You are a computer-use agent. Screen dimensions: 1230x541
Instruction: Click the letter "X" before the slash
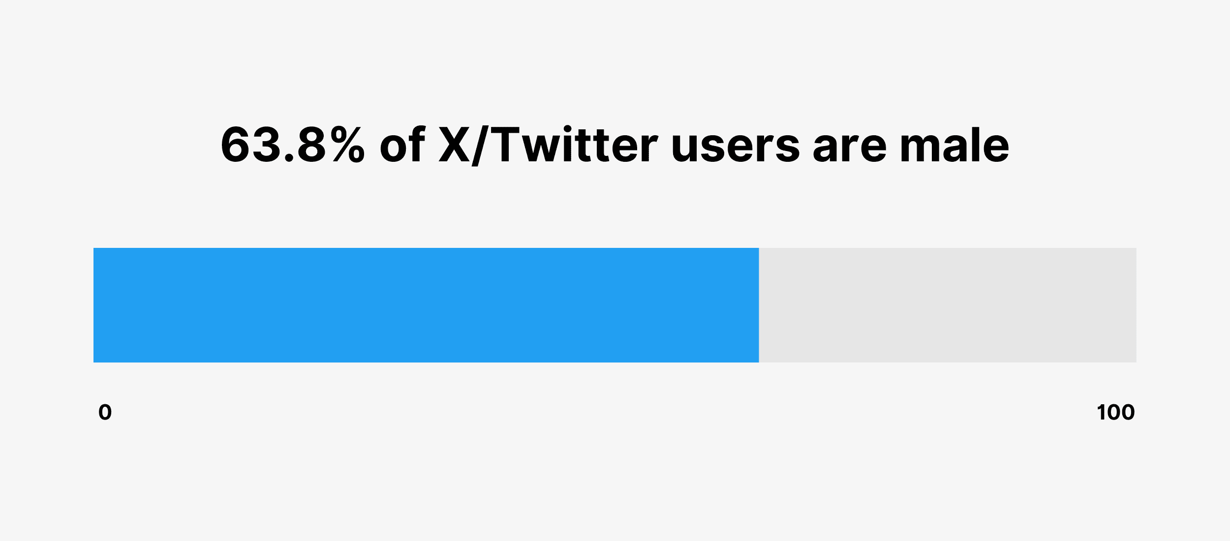click(x=454, y=145)
